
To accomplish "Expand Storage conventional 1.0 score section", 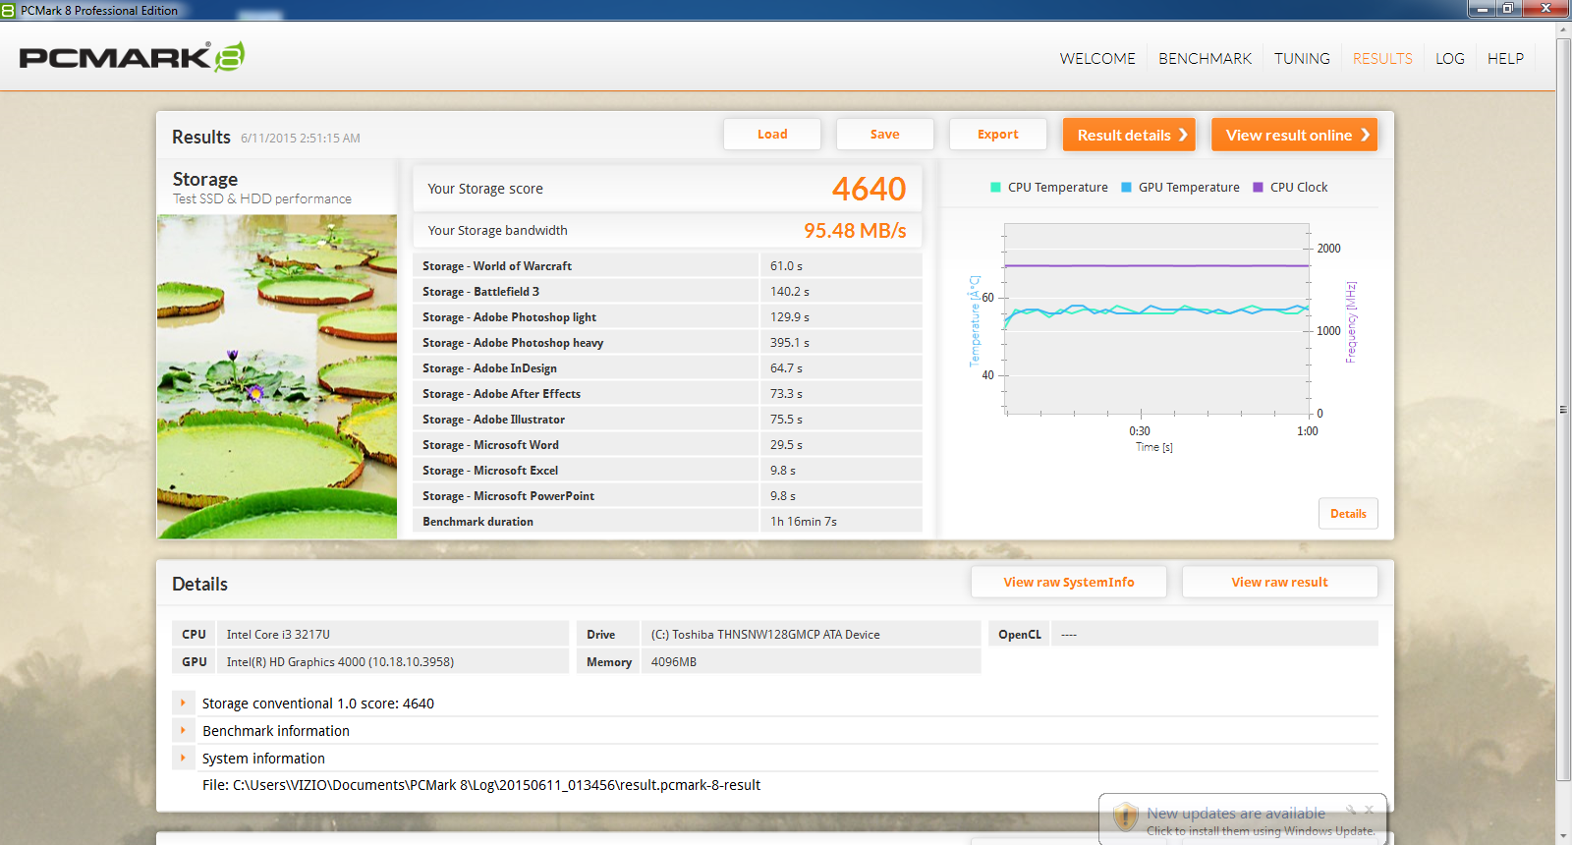I will pyautogui.click(x=183, y=703).
